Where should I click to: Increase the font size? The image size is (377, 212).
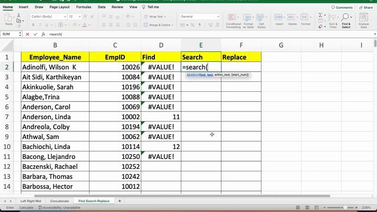pos(85,16)
